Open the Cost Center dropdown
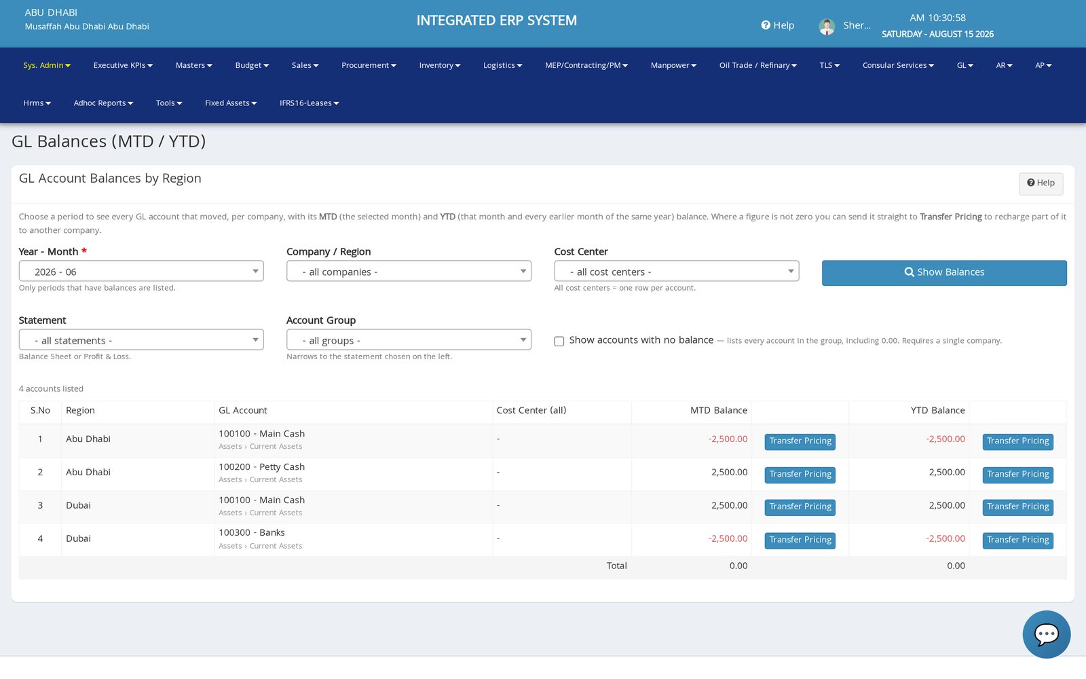 [676, 272]
